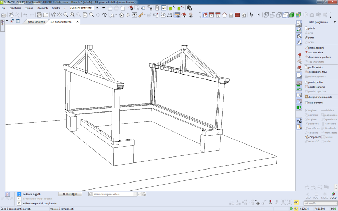338x211 pixels.
Task: Open the parametro uguale valore dropdown
Action: (135, 194)
